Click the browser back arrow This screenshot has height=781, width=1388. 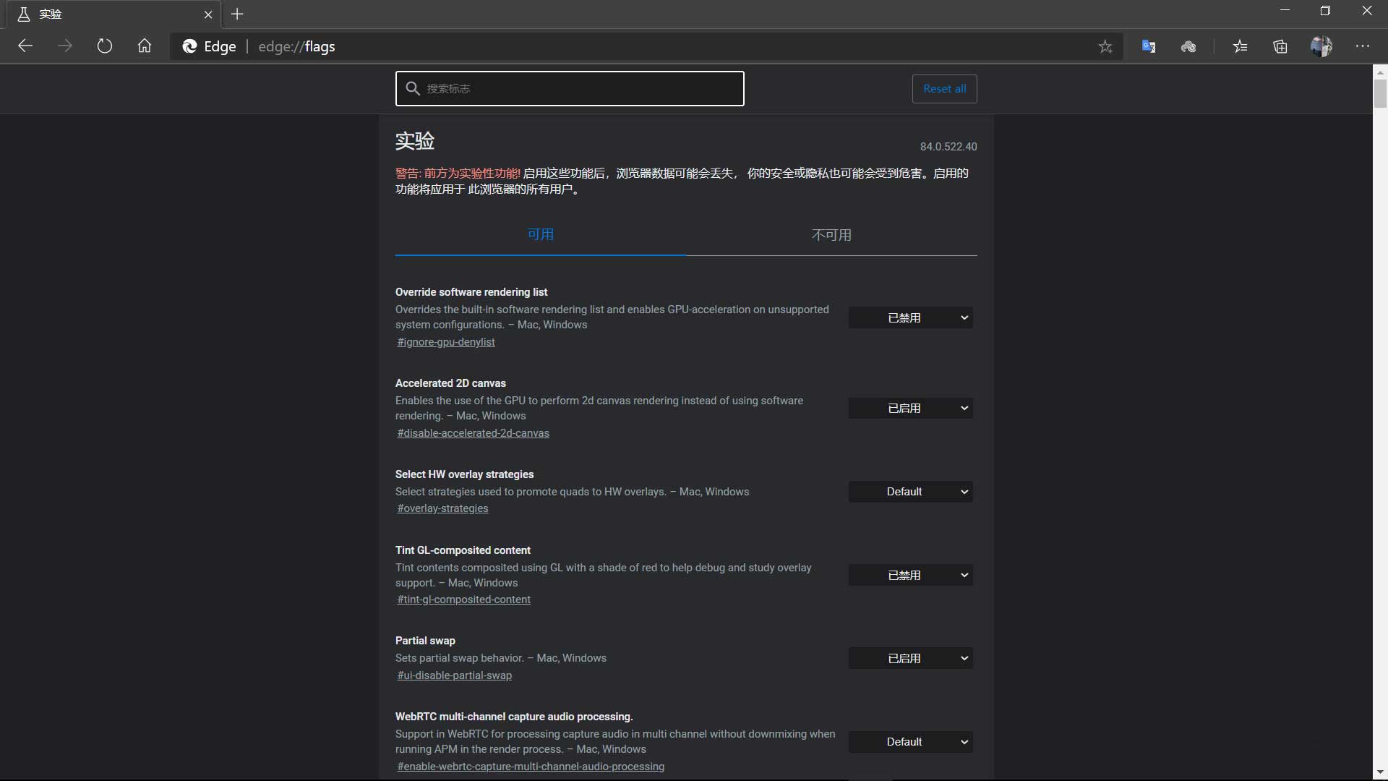25,46
